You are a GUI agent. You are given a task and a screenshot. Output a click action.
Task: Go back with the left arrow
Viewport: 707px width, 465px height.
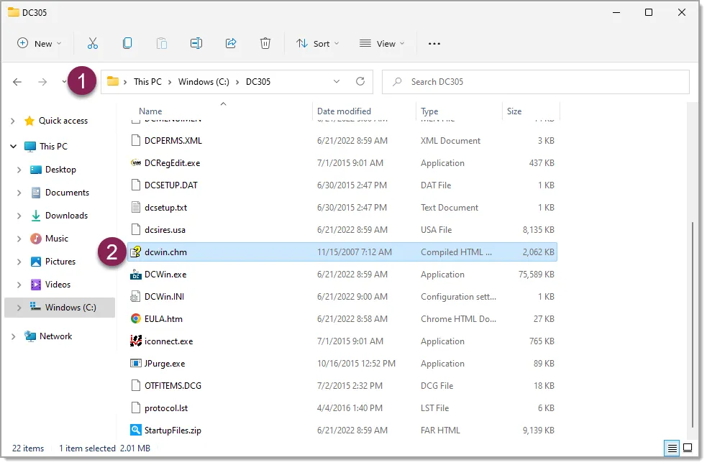[17, 82]
